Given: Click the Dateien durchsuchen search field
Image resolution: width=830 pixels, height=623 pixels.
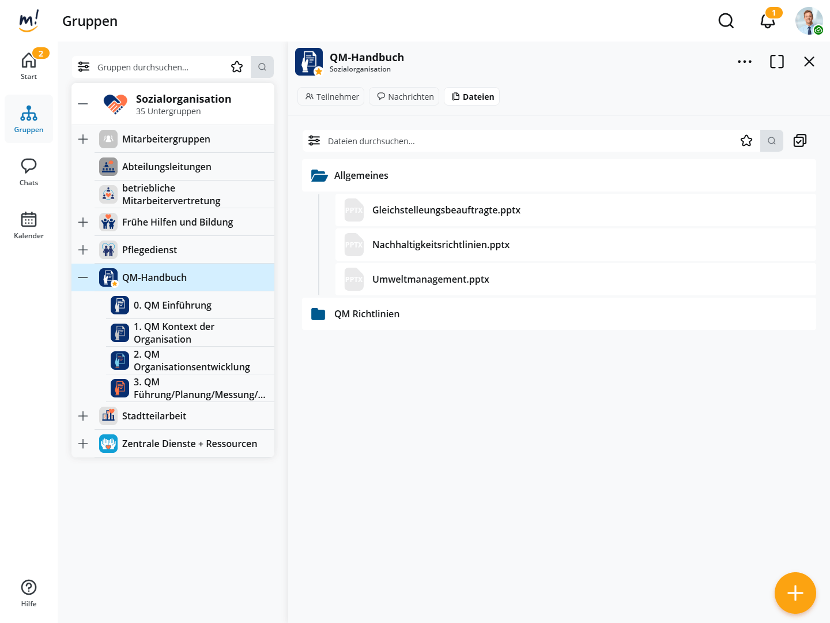Looking at the screenshot, I should 519,141.
